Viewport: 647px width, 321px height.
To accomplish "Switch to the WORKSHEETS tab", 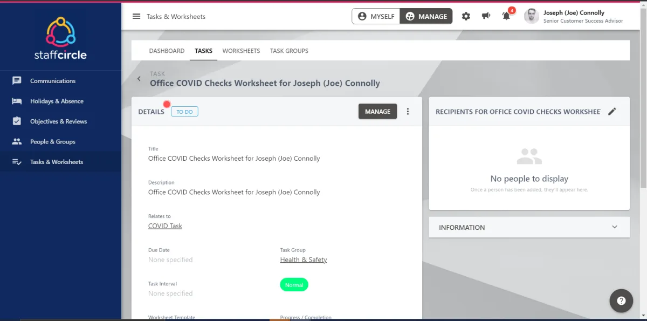I will (241, 51).
